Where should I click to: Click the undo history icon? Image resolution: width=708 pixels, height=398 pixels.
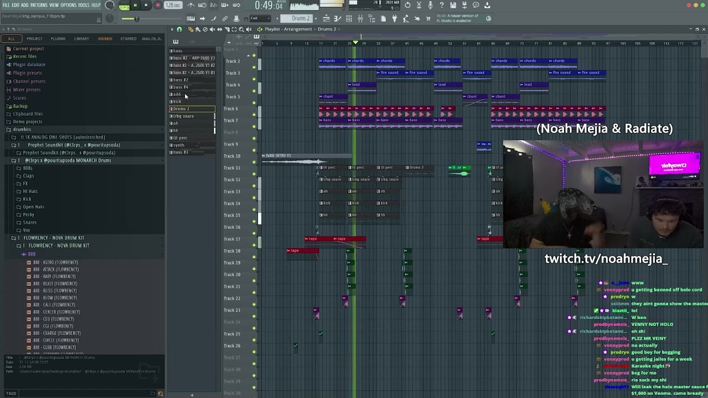tap(407, 6)
